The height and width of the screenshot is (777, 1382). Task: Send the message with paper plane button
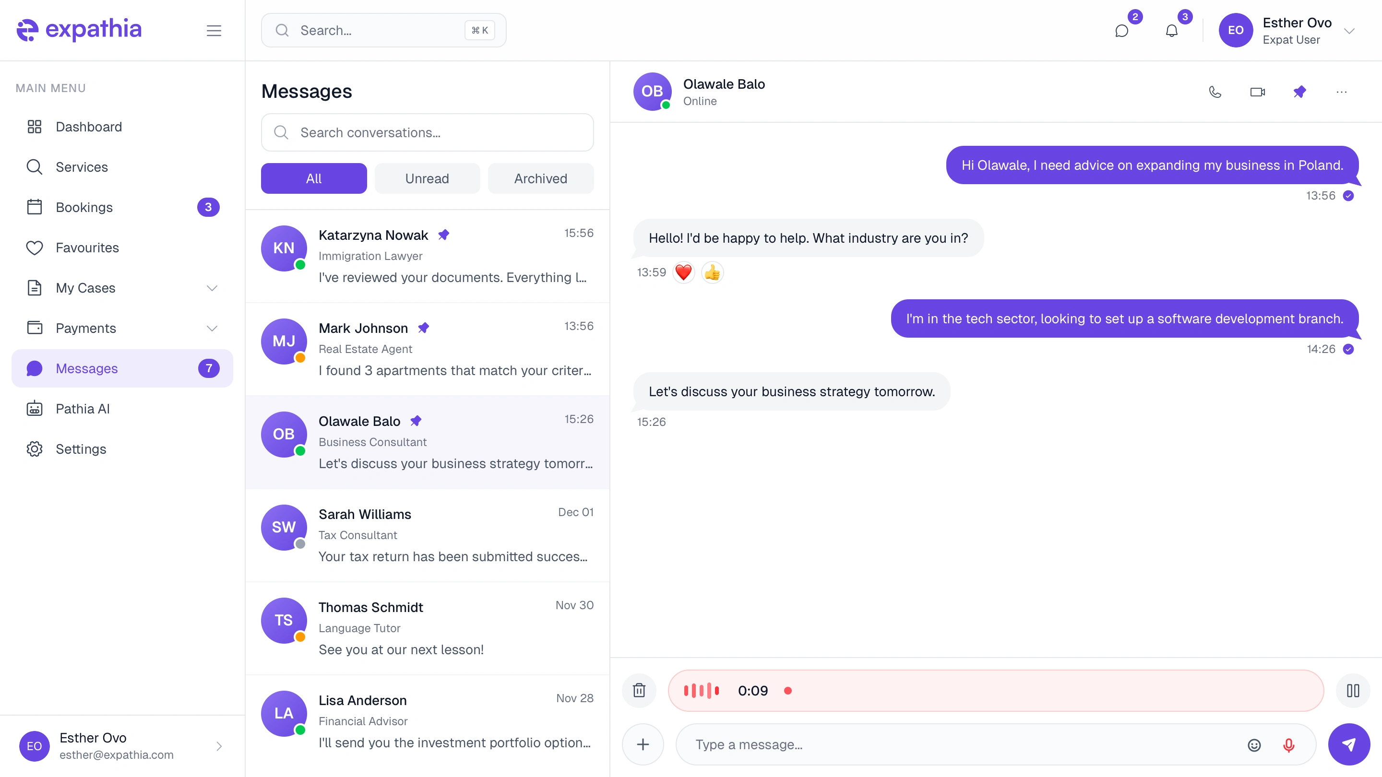click(x=1348, y=744)
